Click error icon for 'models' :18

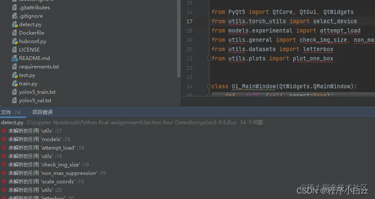click(3, 139)
